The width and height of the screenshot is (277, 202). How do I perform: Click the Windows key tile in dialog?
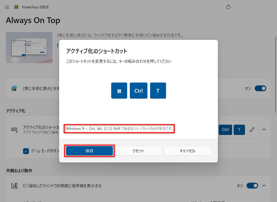[119, 91]
